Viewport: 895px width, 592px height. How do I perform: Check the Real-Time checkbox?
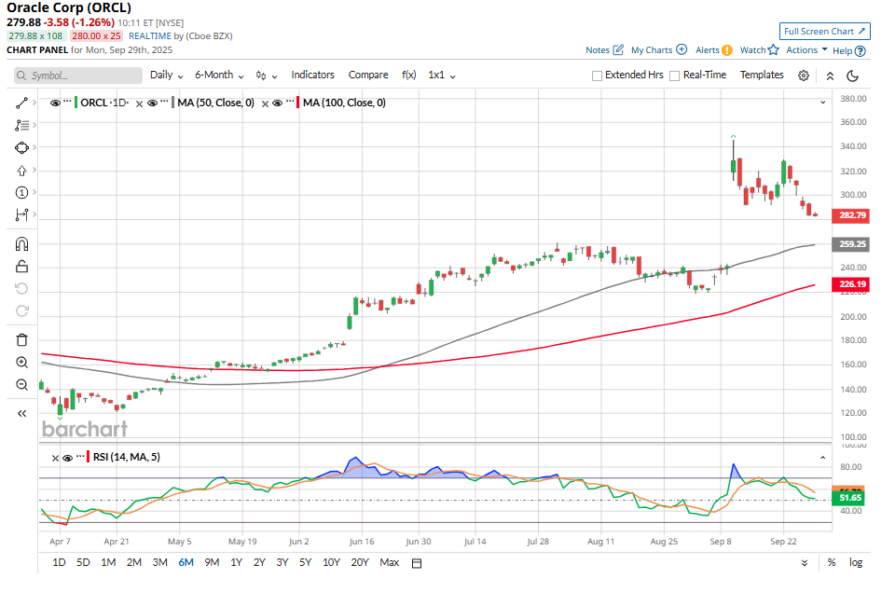click(674, 76)
